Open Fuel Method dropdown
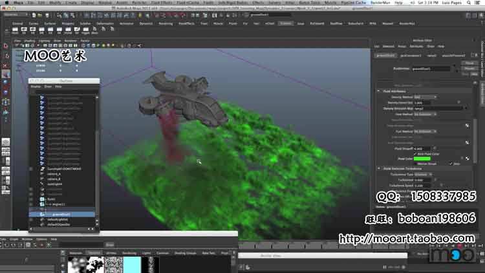 click(x=426, y=131)
